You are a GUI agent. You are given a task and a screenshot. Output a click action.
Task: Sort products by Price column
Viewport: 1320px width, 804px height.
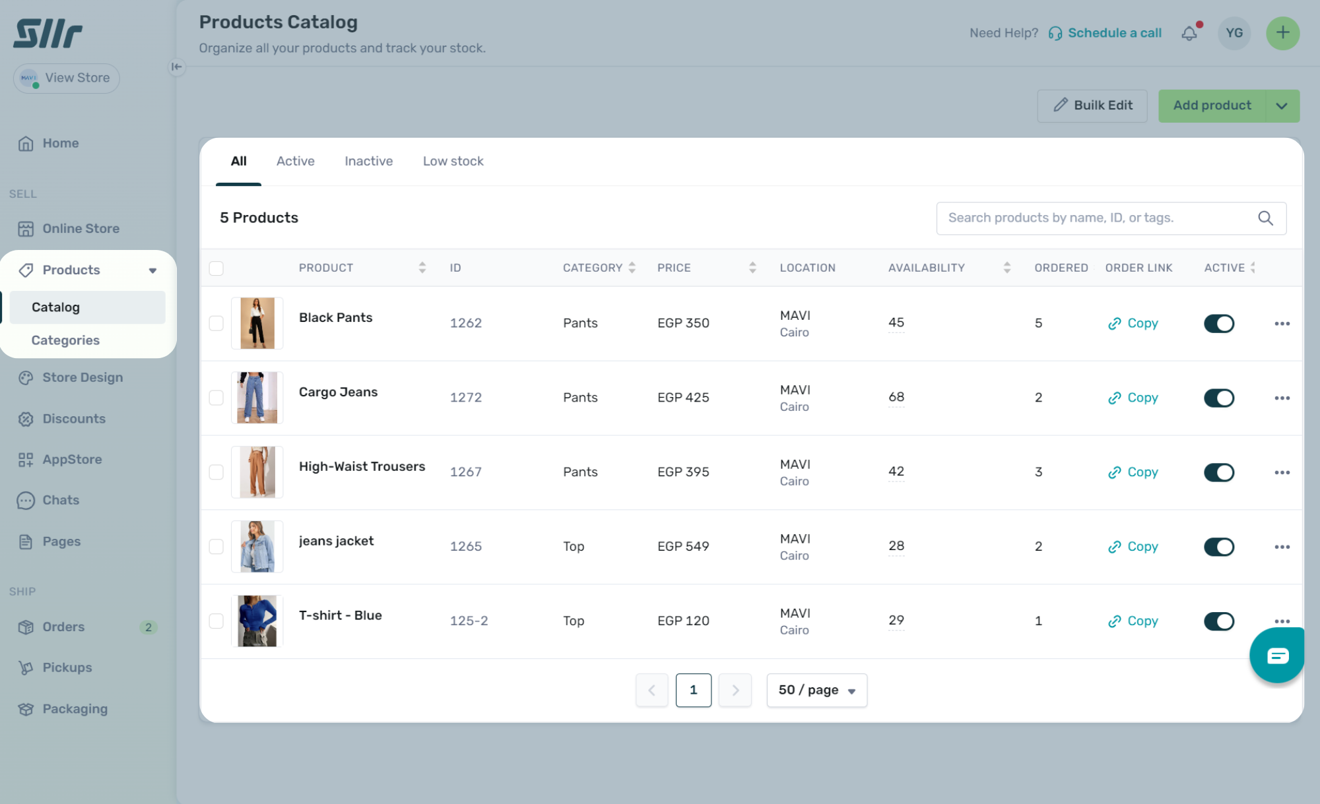click(x=752, y=268)
